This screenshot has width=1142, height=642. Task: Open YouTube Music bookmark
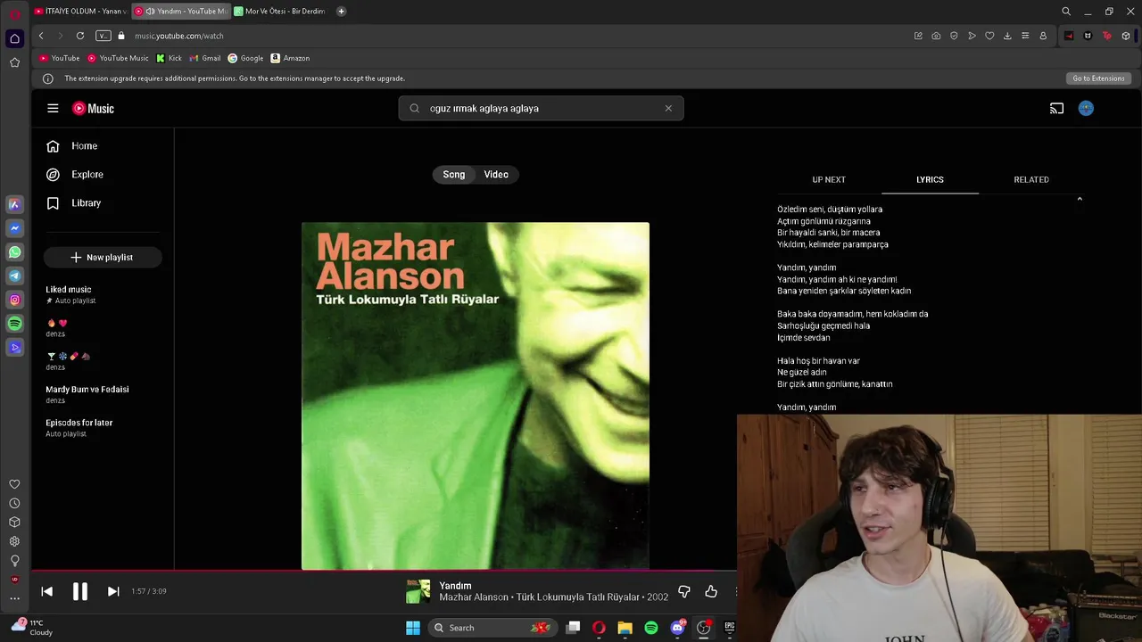(118, 58)
